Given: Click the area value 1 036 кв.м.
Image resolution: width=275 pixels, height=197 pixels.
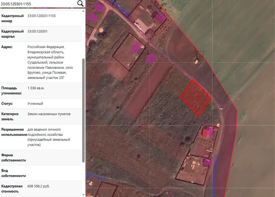Looking at the screenshot, I should 36,88.
